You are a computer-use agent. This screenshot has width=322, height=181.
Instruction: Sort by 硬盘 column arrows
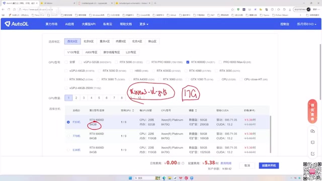point(196,111)
